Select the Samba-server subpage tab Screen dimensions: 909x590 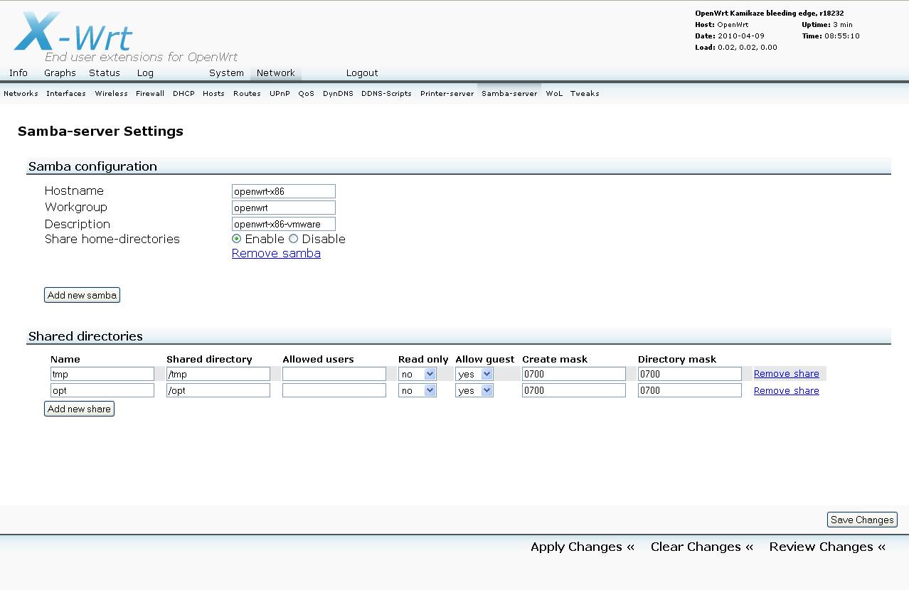tap(509, 93)
